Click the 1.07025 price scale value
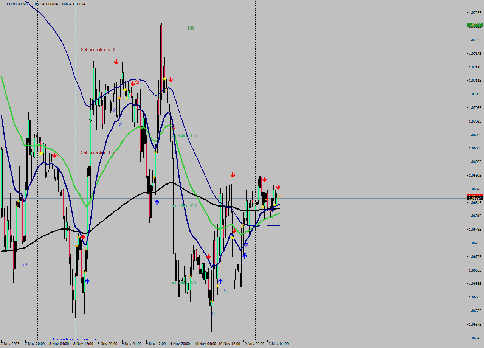This screenshot has width=484, height=348. (475, 121)
